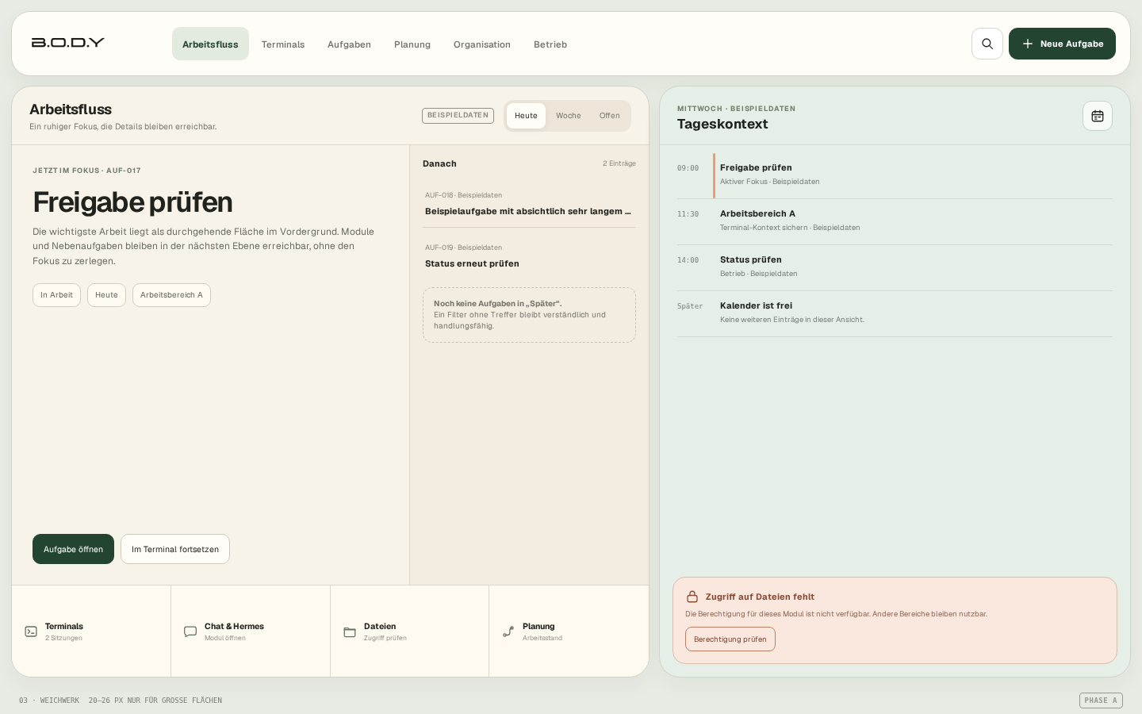Click the Freigabe prüfen headline
Image resolution: width=1142 pixels, height=714 pixels.
(x=132, y=202)
